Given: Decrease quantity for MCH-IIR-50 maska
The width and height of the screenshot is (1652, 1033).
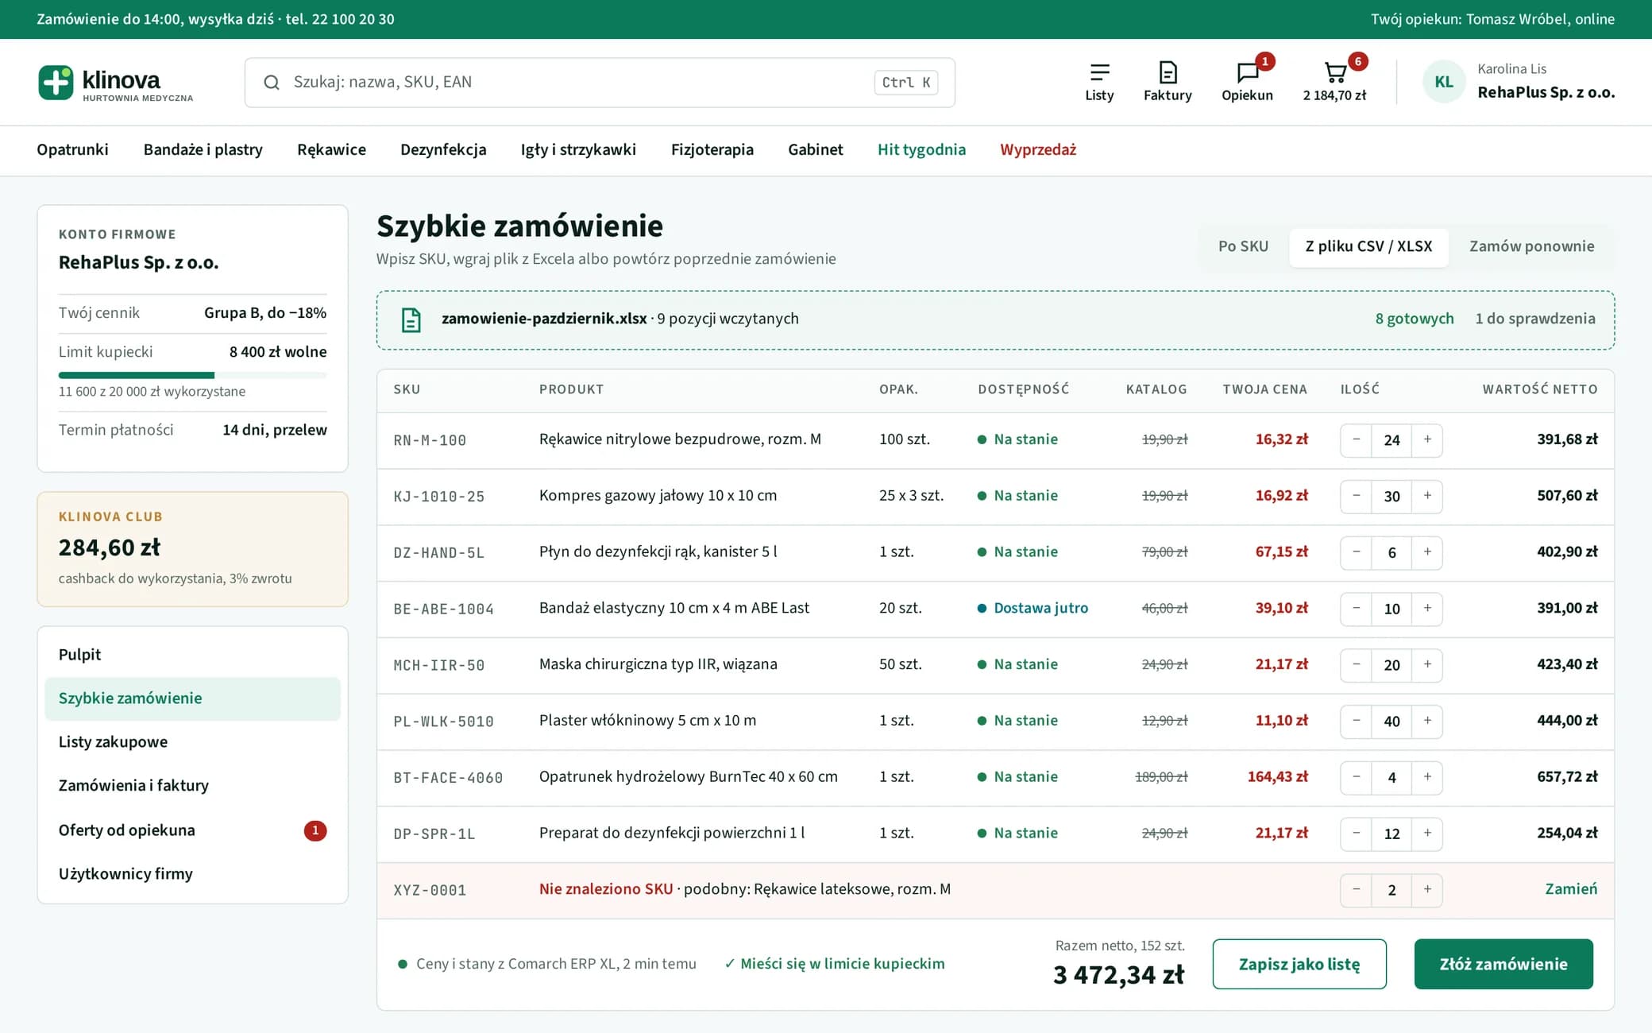Looking at the screenshot, I should pos(1357,665).
